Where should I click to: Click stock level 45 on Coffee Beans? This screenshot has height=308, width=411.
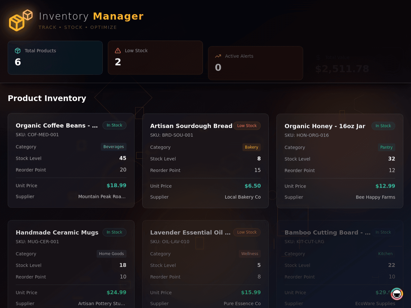point(123,158)
